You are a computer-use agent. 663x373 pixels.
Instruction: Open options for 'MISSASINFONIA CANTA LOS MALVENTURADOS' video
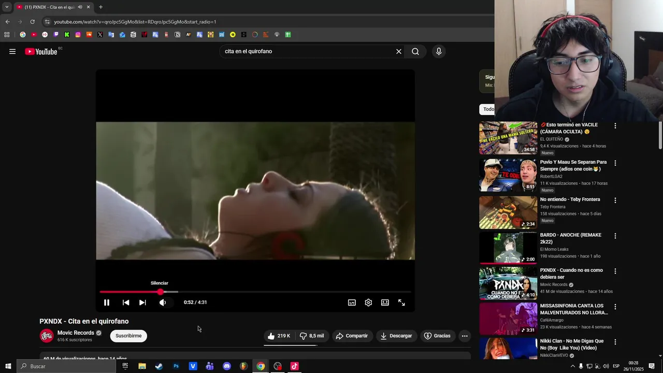615,307
